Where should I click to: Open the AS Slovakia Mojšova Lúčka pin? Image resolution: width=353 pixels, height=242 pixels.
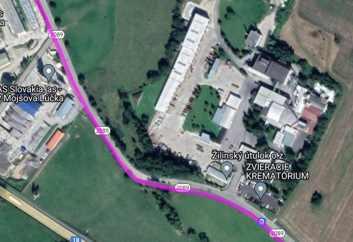pyautogui.click(x=49, y=73)
